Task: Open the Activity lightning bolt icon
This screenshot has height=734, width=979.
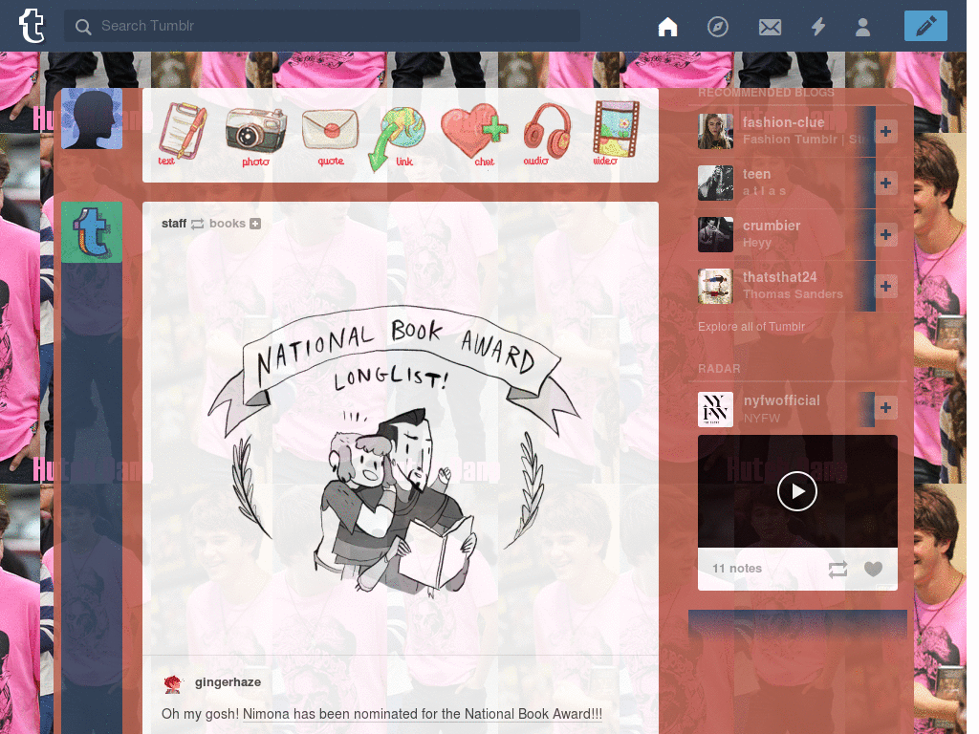Action: 818,26
